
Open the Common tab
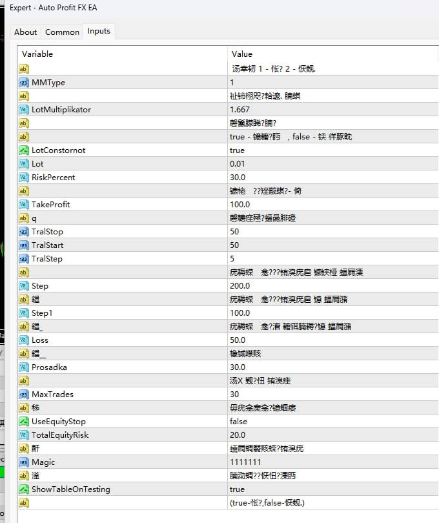(62, 32)
